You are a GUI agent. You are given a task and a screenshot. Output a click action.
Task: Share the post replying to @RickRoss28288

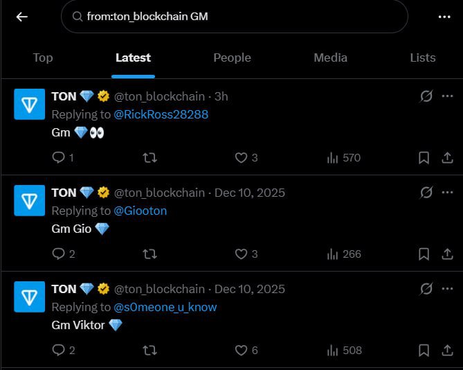446,158
